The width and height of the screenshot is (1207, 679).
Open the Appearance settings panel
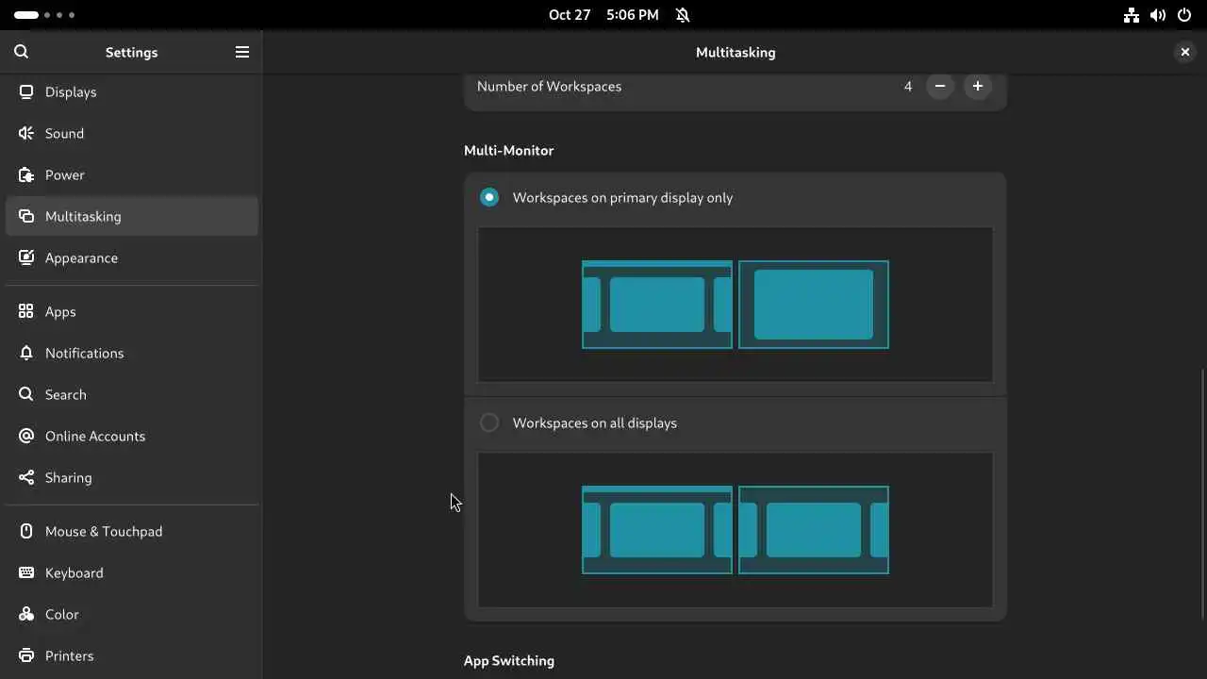81,257
